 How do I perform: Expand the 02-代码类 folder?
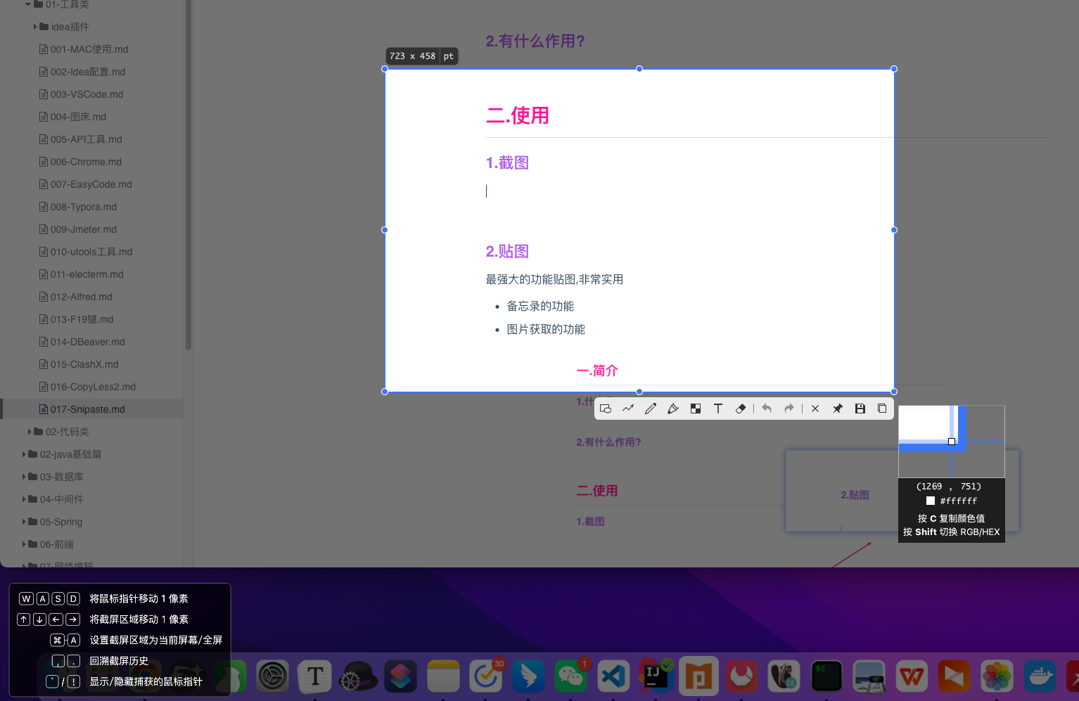click(x=30, y=432)
